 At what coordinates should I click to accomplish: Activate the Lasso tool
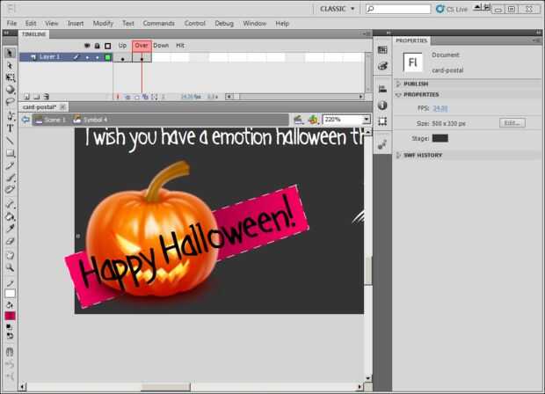click(10, 102)
